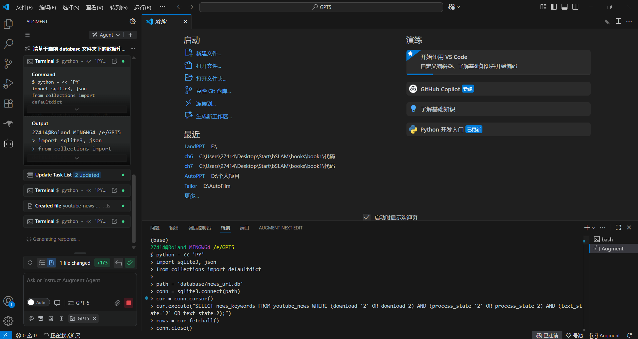
Task: Open the GPT-5 model selector
Action: (79, 303)
